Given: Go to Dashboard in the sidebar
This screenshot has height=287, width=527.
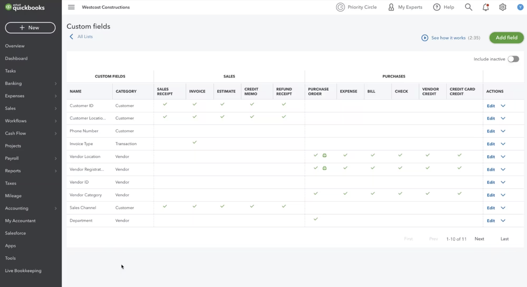Looking at the screenshot, I should 16,58.
